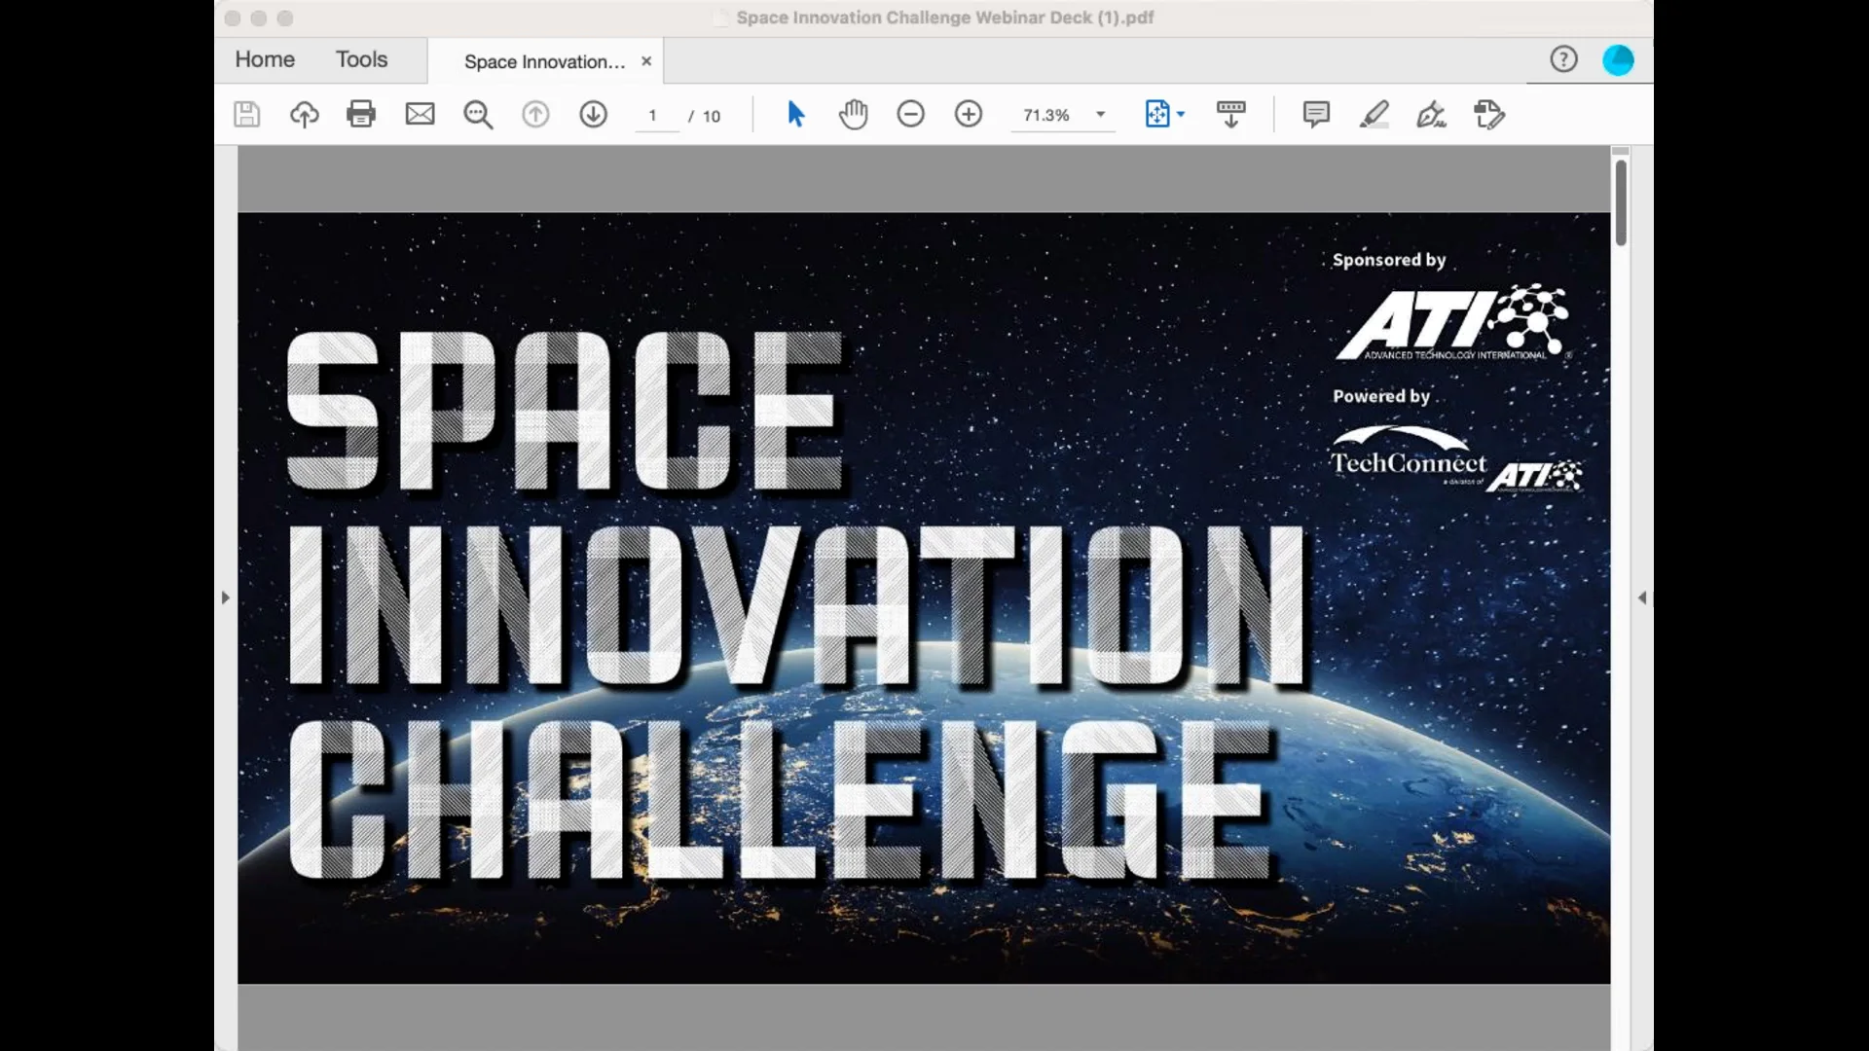
Task: Select the Highlight text tool
Action: coord(1374,115)
